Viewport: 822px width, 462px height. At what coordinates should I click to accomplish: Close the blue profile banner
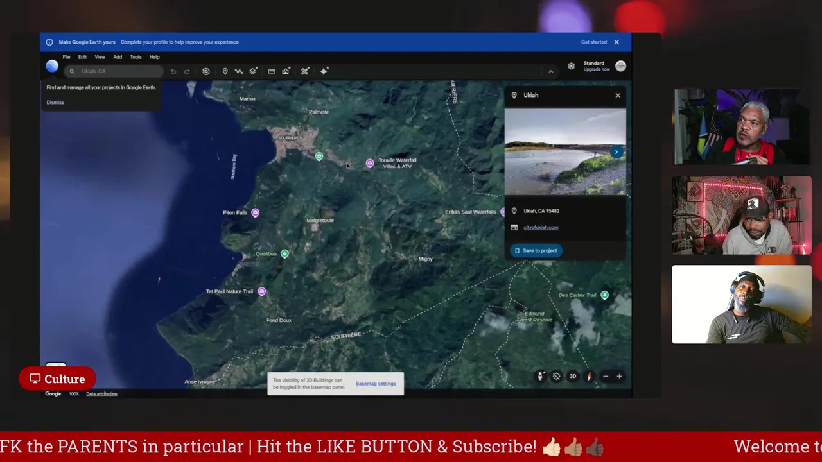coord(616,42)
